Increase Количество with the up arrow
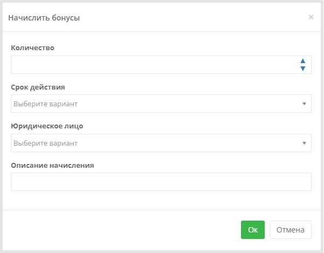 [303, 61]
